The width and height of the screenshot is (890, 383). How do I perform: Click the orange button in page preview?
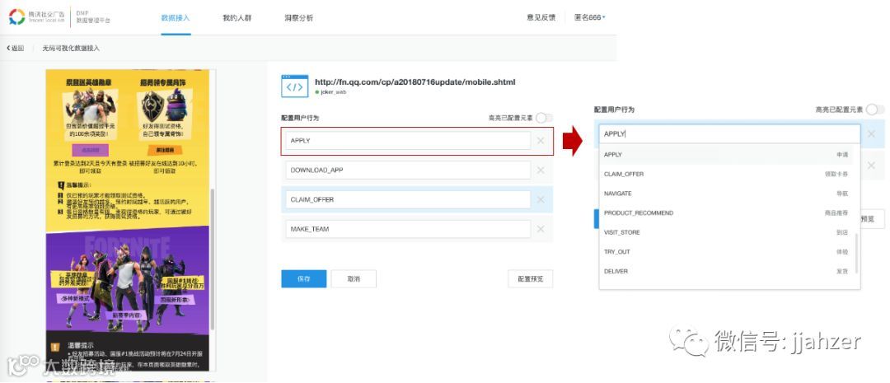(165, 150)
